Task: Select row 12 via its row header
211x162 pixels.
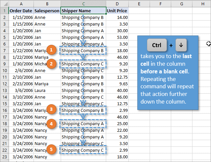Action: tap(4, 84)
